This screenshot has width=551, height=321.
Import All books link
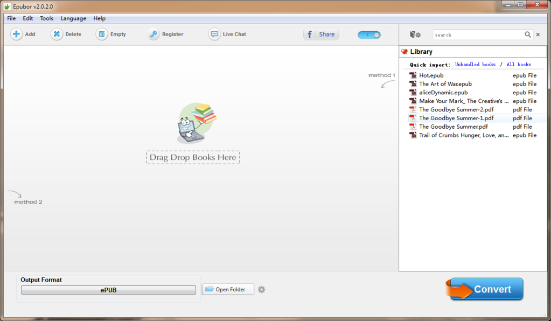519,65
